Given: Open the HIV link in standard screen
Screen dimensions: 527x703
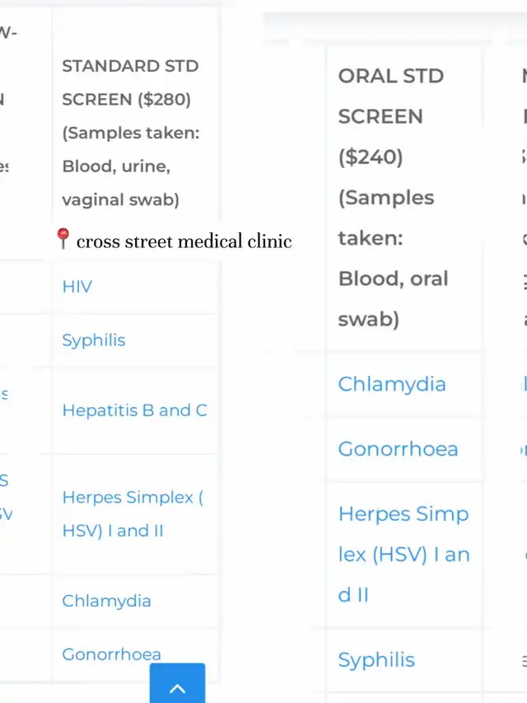Looking at the screenshot, I should (77, 287).
